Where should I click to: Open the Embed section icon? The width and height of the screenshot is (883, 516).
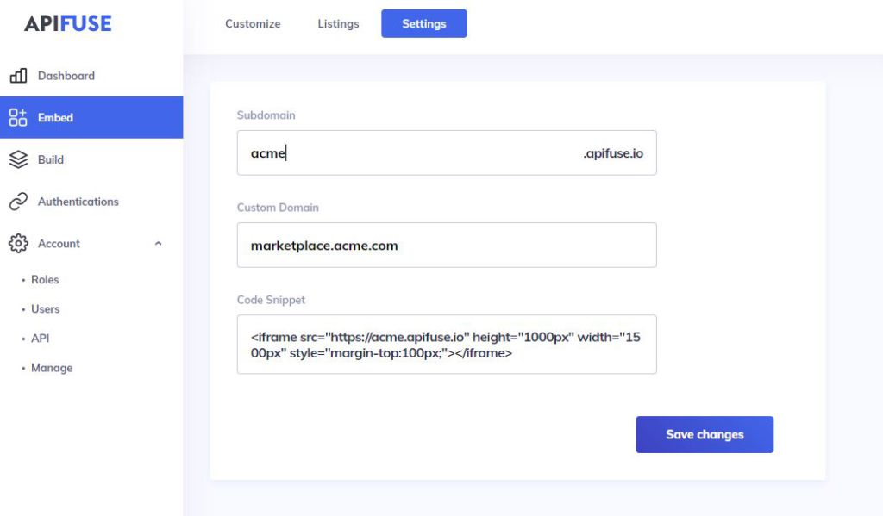coord(20,117)
